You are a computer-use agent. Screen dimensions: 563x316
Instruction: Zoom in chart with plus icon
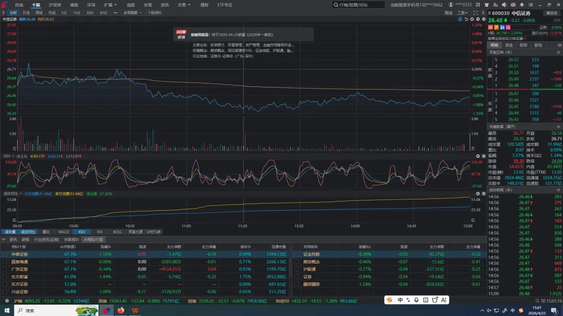click(x=472, y=19)
